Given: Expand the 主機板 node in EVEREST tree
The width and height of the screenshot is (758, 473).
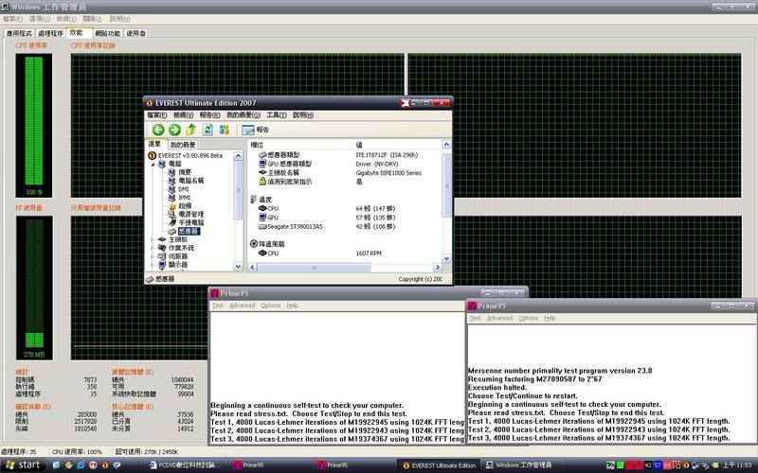Looking at the screenshot, I should (x=153, y=239).
